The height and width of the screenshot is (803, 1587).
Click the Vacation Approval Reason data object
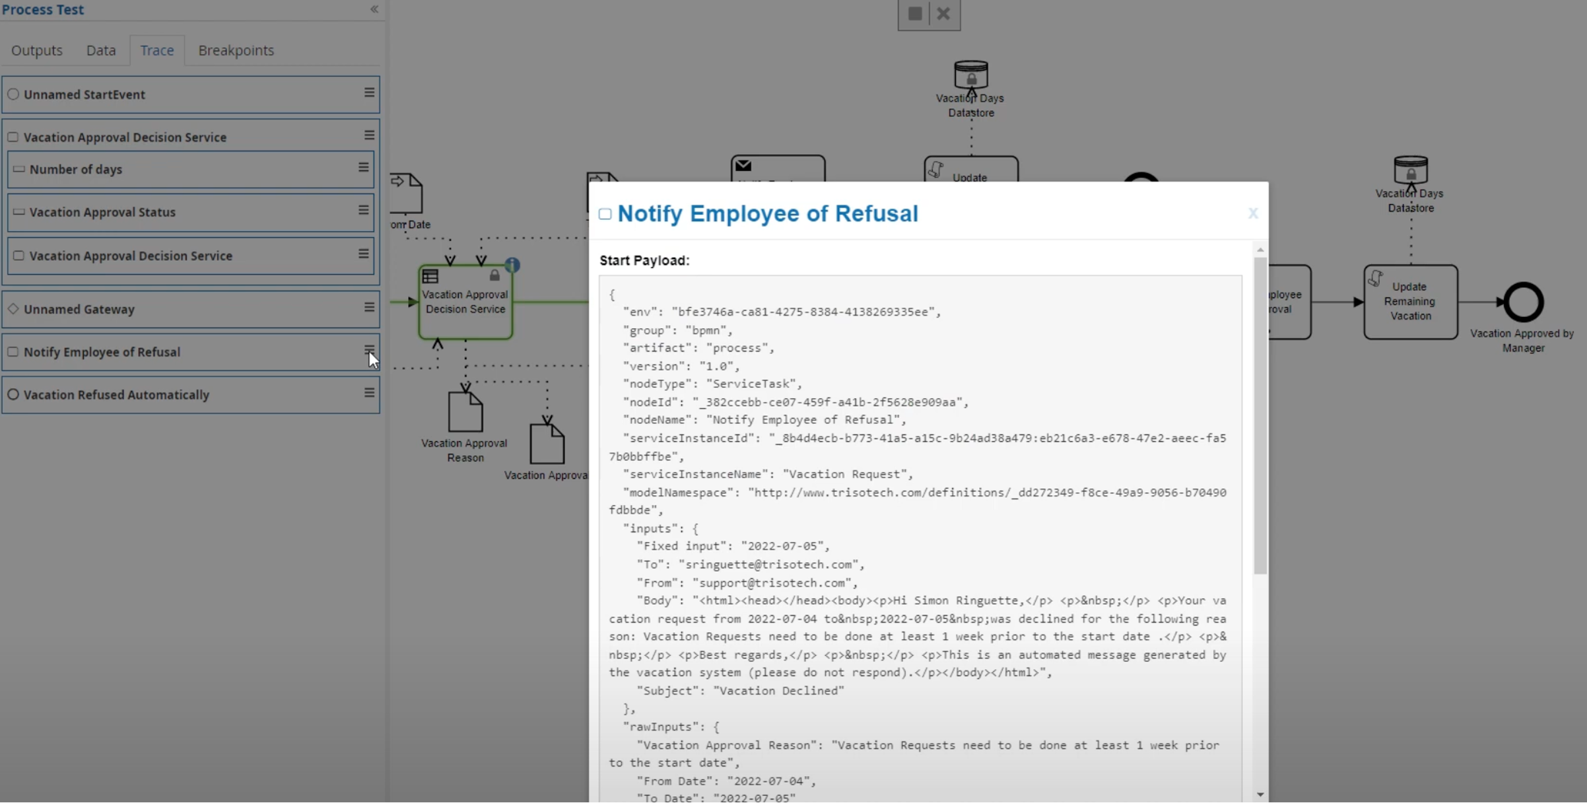click(465, 411)
